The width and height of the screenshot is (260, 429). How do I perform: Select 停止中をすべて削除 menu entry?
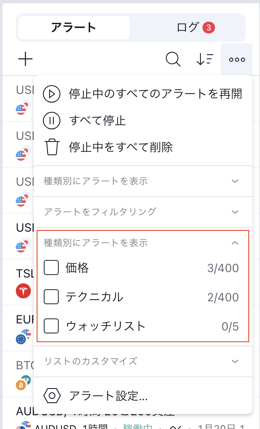pyautogui.click(x=121, y=147)
